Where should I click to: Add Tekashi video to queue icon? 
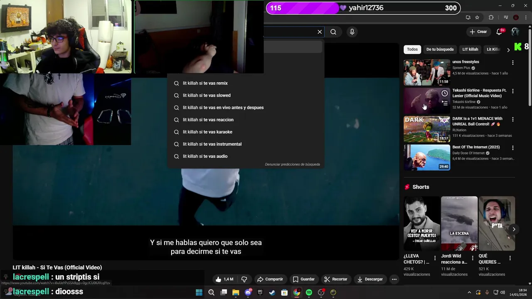(445, 103)
